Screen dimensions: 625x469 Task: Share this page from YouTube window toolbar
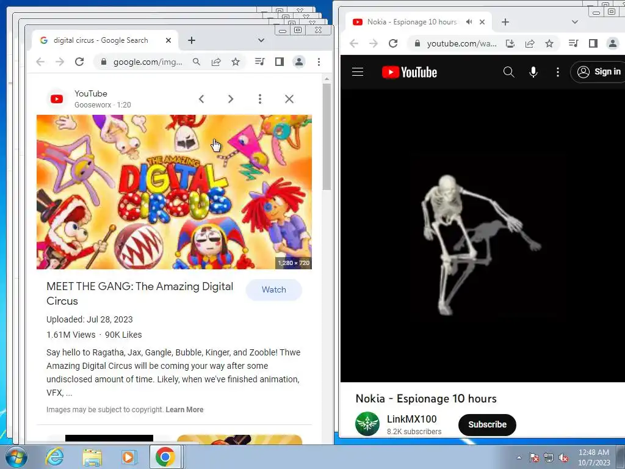point(530,43)
